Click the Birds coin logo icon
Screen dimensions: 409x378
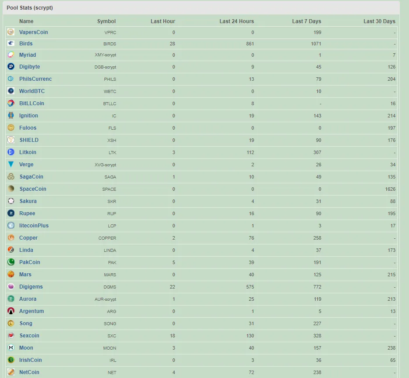coord(11,43)
